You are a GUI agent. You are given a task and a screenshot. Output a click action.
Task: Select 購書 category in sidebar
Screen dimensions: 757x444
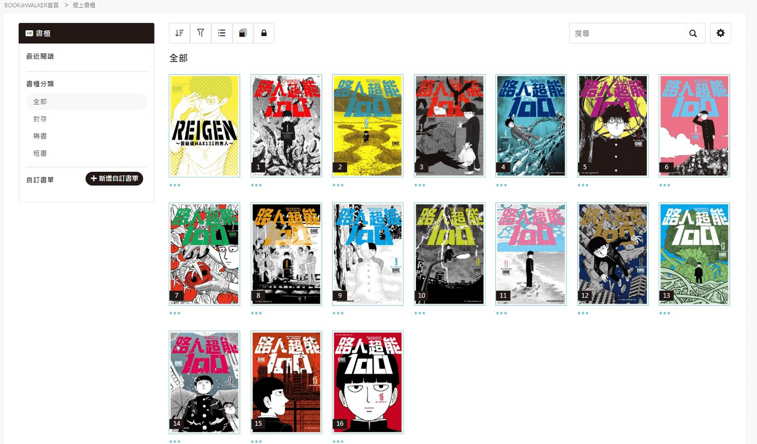(x=40, y=136)
